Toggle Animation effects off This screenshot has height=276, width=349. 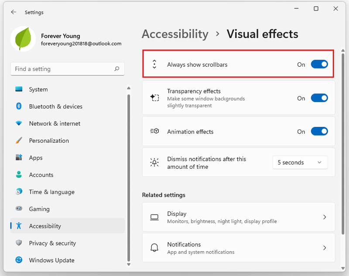319,131
